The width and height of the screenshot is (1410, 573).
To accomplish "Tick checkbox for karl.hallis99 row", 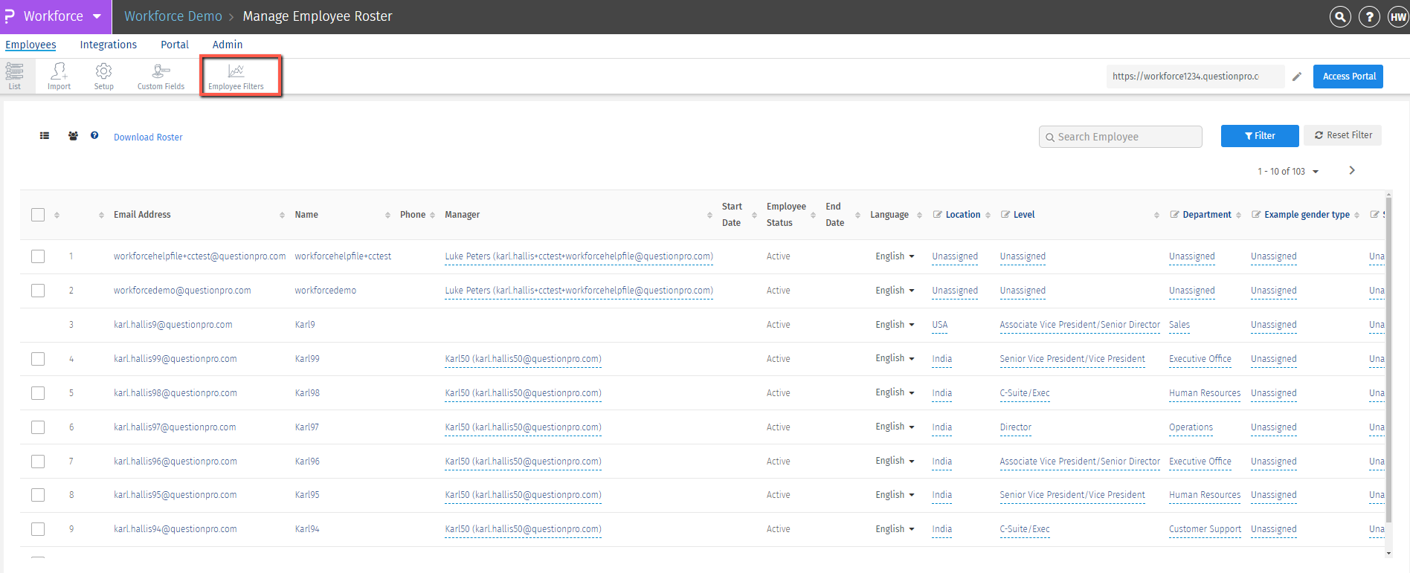I will (38, 359).
